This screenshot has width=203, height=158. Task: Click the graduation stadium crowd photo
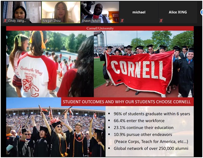56,127
